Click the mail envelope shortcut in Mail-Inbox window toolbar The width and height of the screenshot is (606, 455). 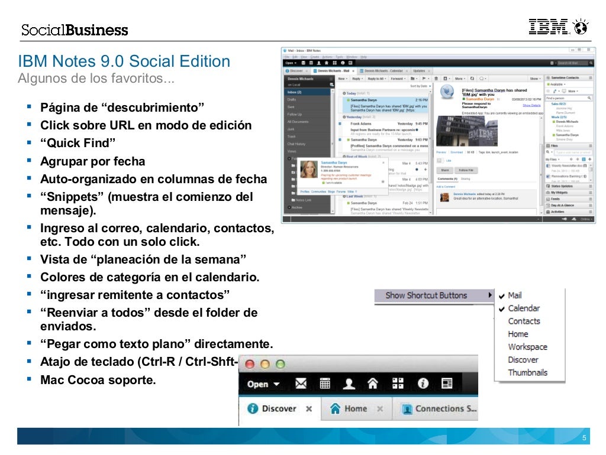coord(304,63)
